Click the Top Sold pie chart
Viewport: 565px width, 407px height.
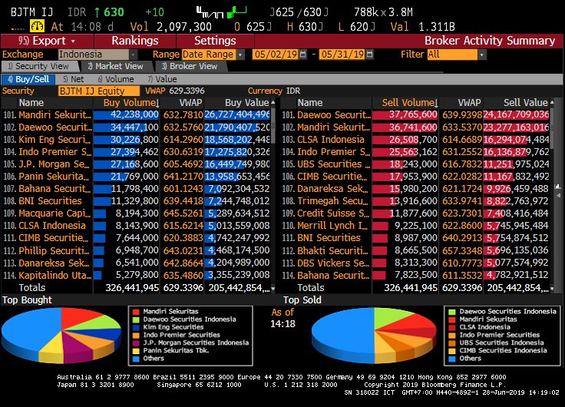click(374, 335)
